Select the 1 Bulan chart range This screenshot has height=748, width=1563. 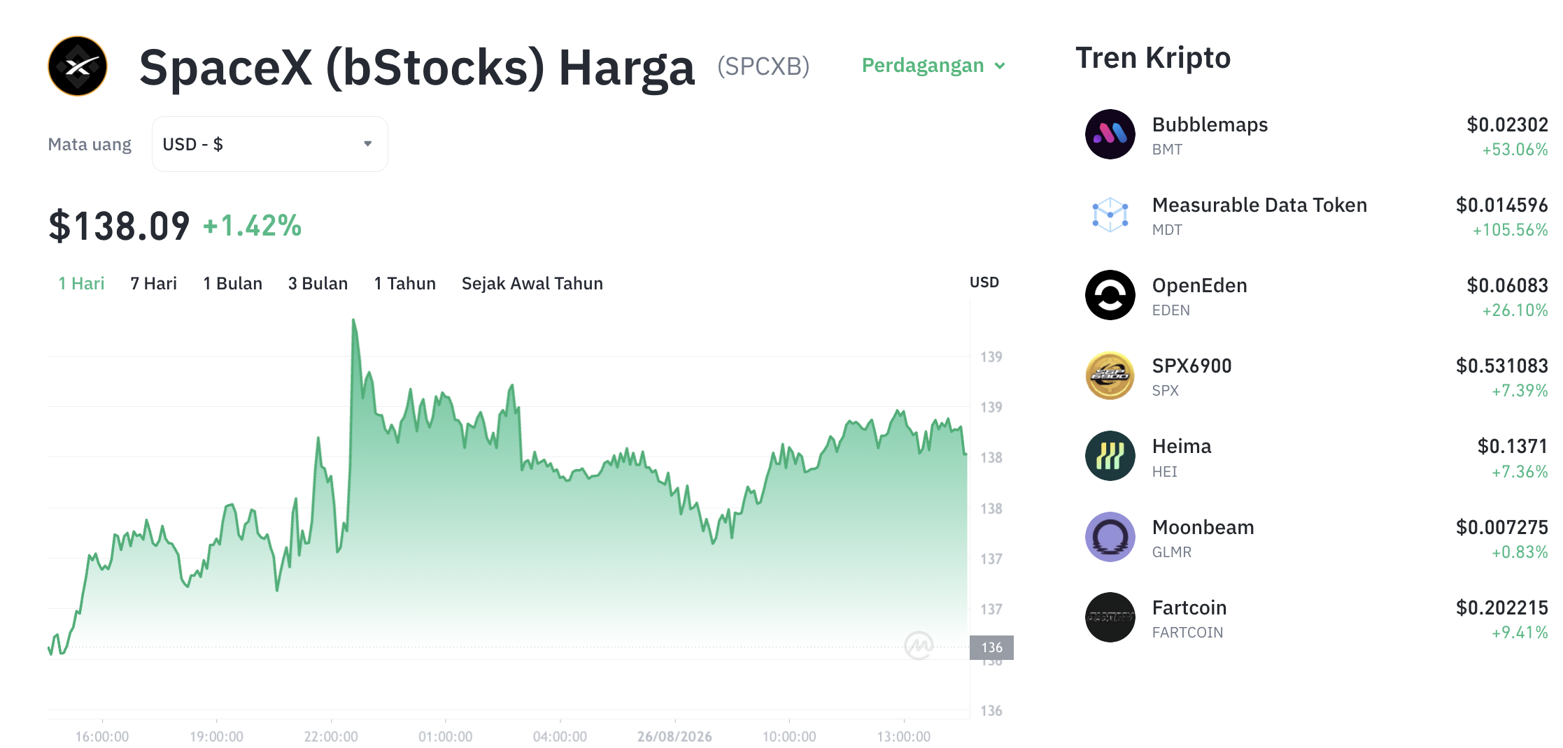[x=232, y=283]
